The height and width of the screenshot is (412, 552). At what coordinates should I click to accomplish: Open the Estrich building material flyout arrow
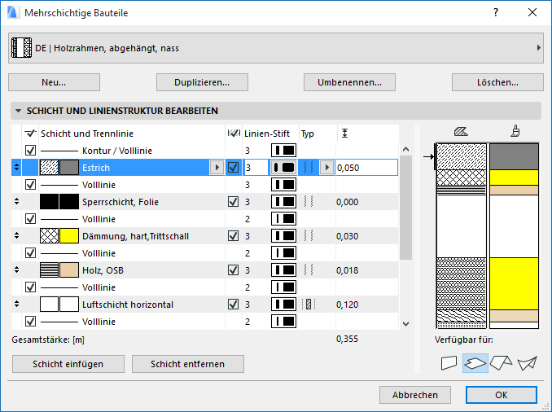217,168
